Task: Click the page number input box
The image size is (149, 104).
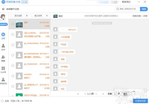Action: [115, 94]
